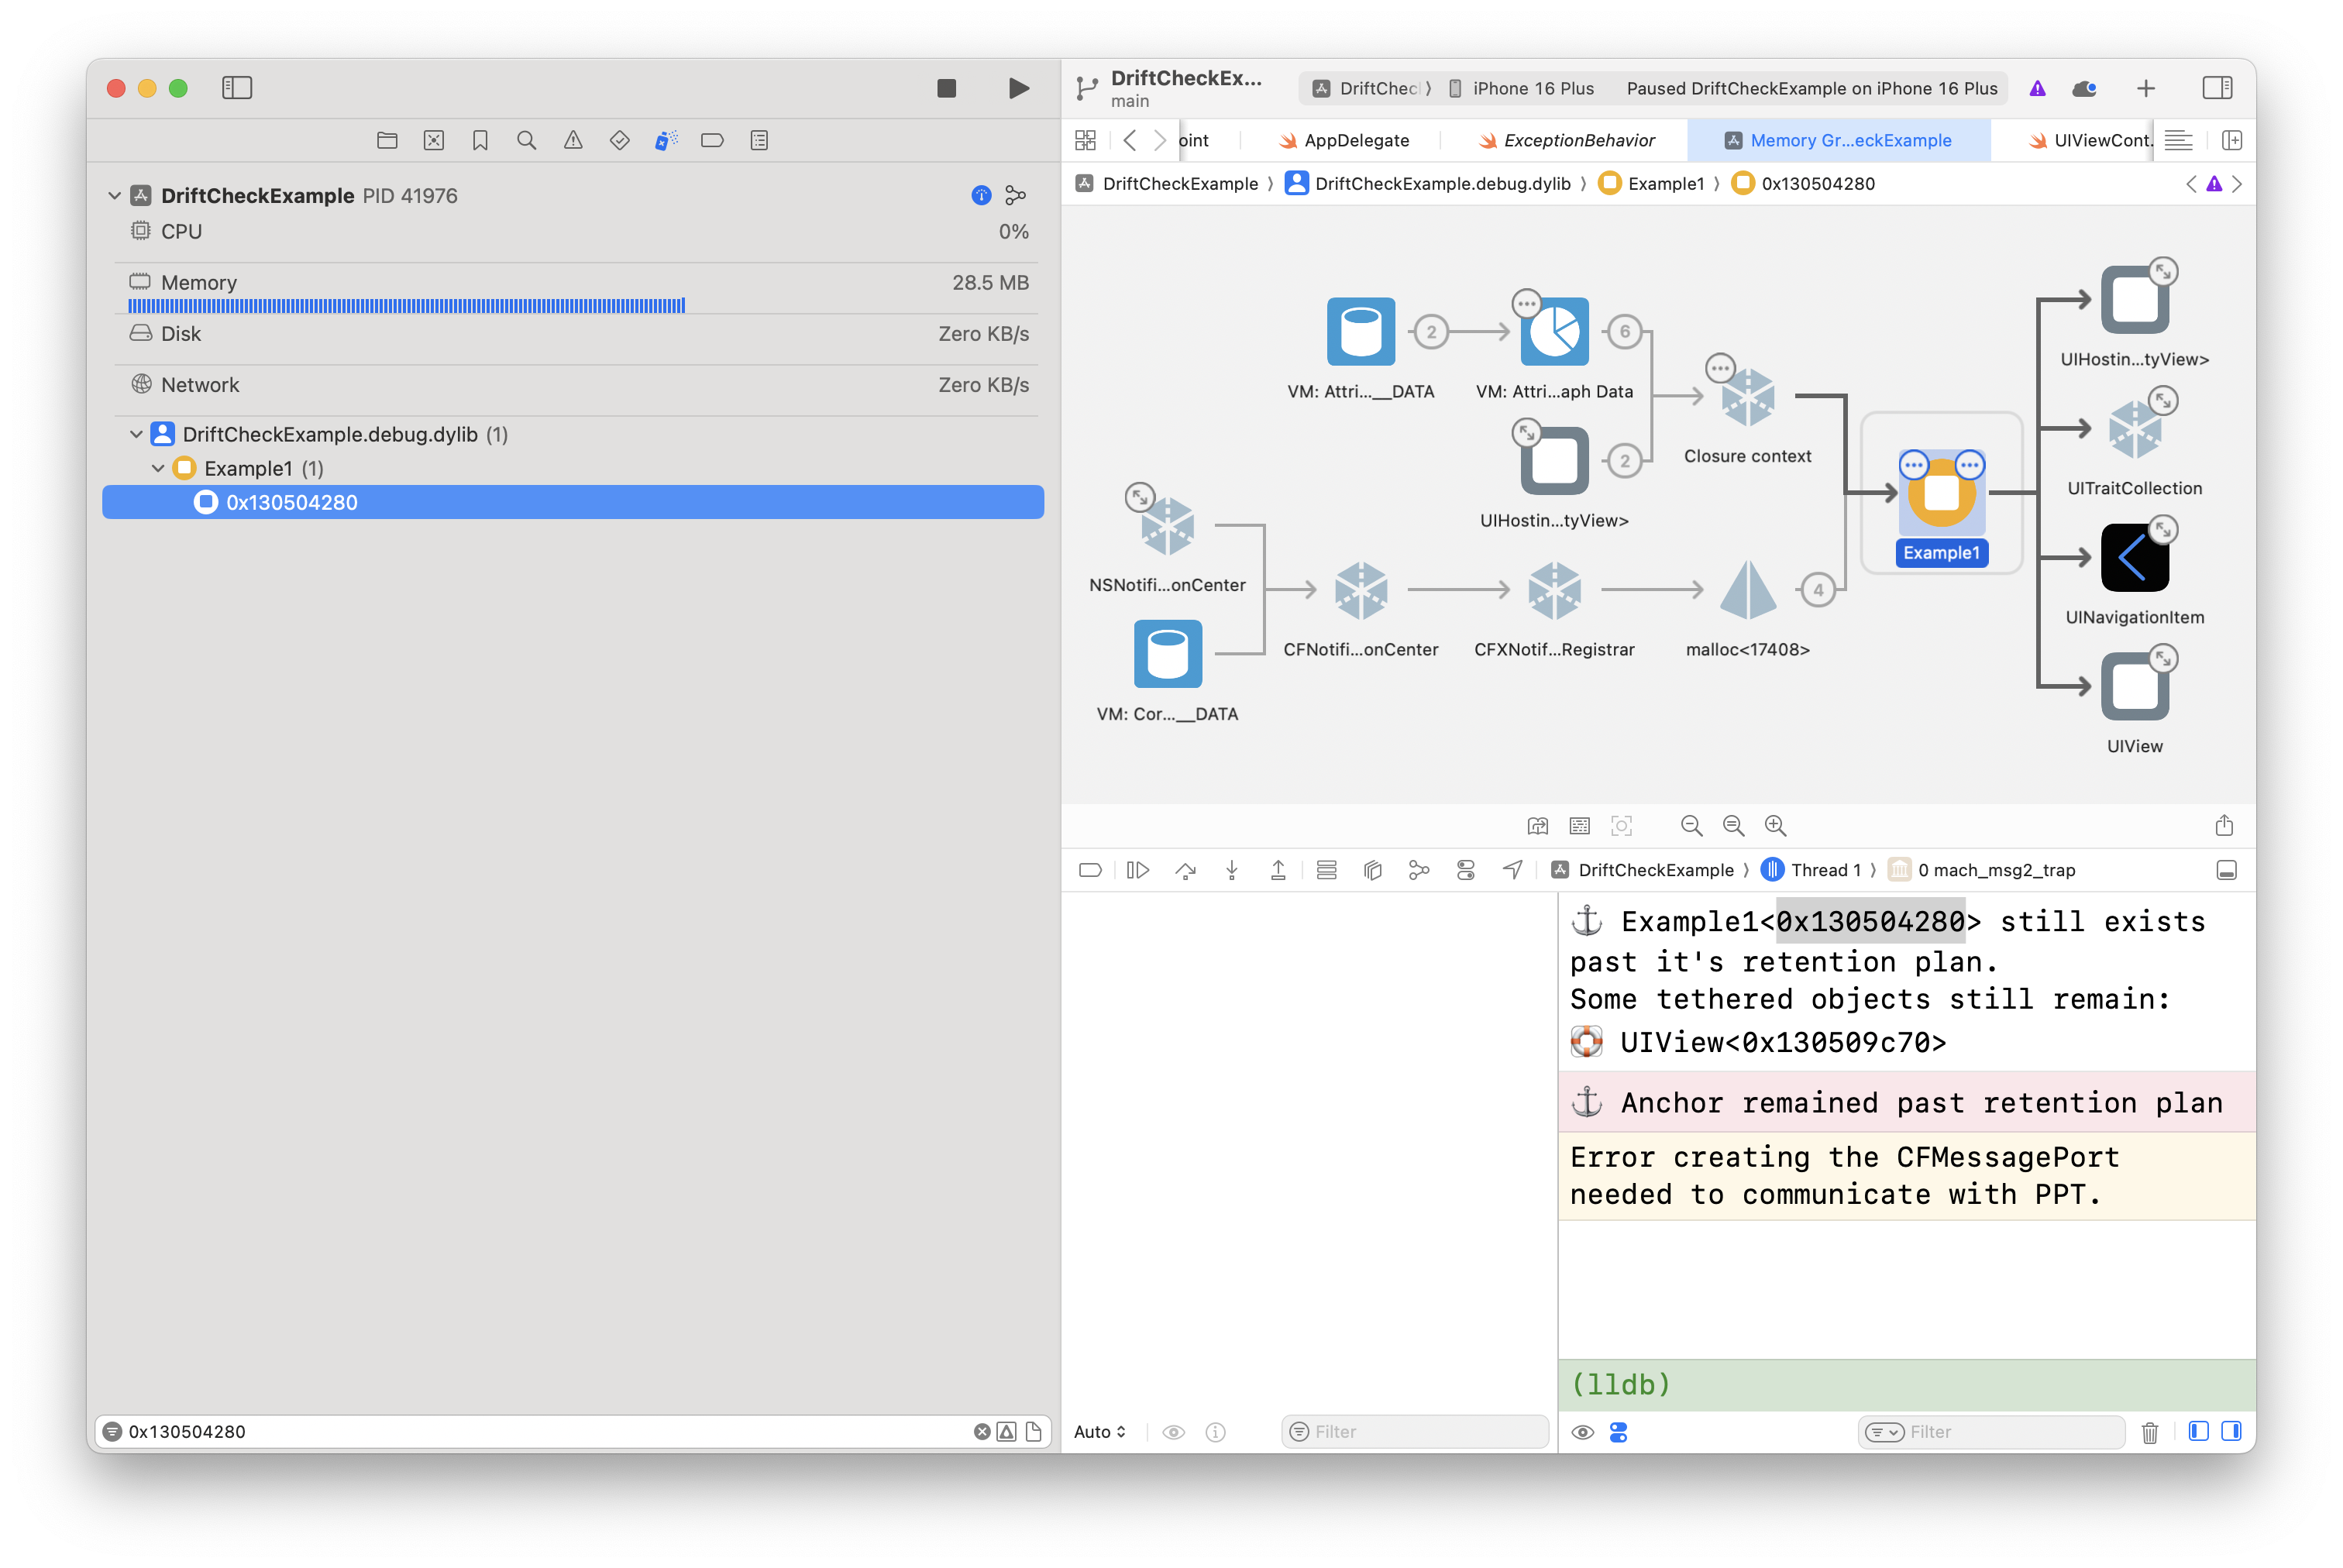2343x1568 pixels.
Task: Click the Zoom In magnifier below graph
Action: coord(1774,825)
